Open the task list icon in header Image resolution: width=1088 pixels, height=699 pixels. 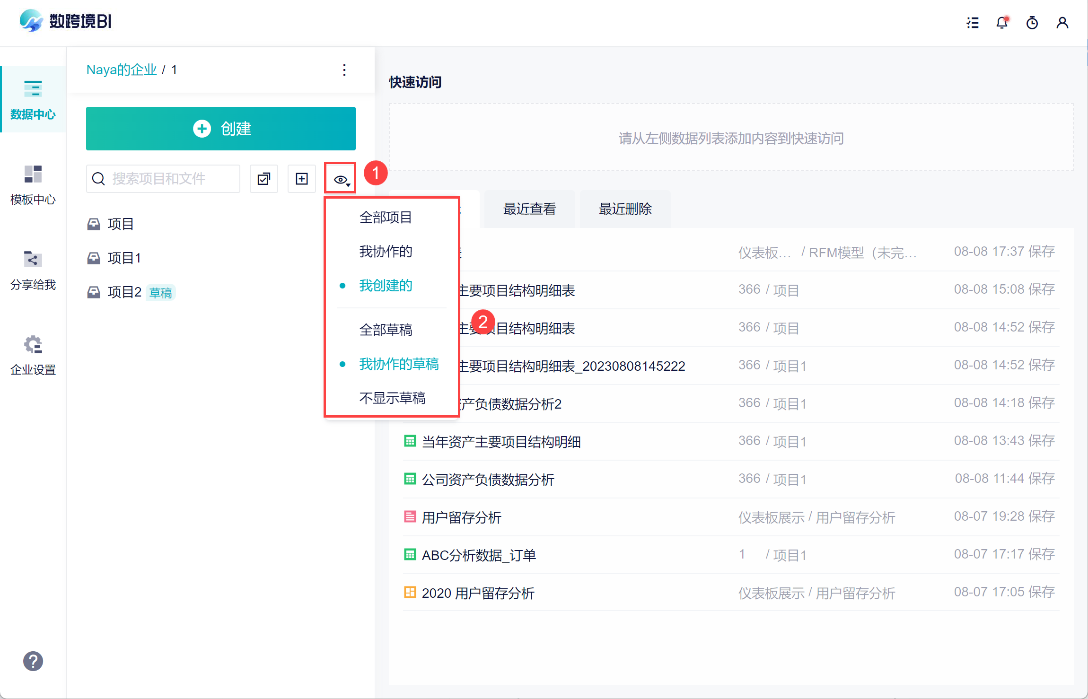973,23
